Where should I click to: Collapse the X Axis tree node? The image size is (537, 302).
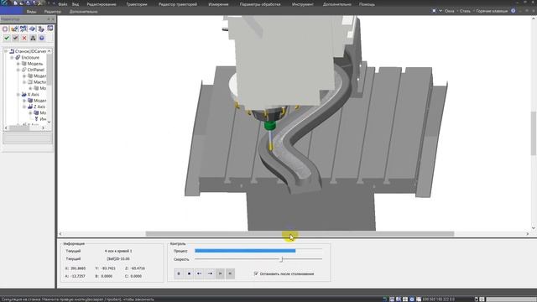pos(18,95)
